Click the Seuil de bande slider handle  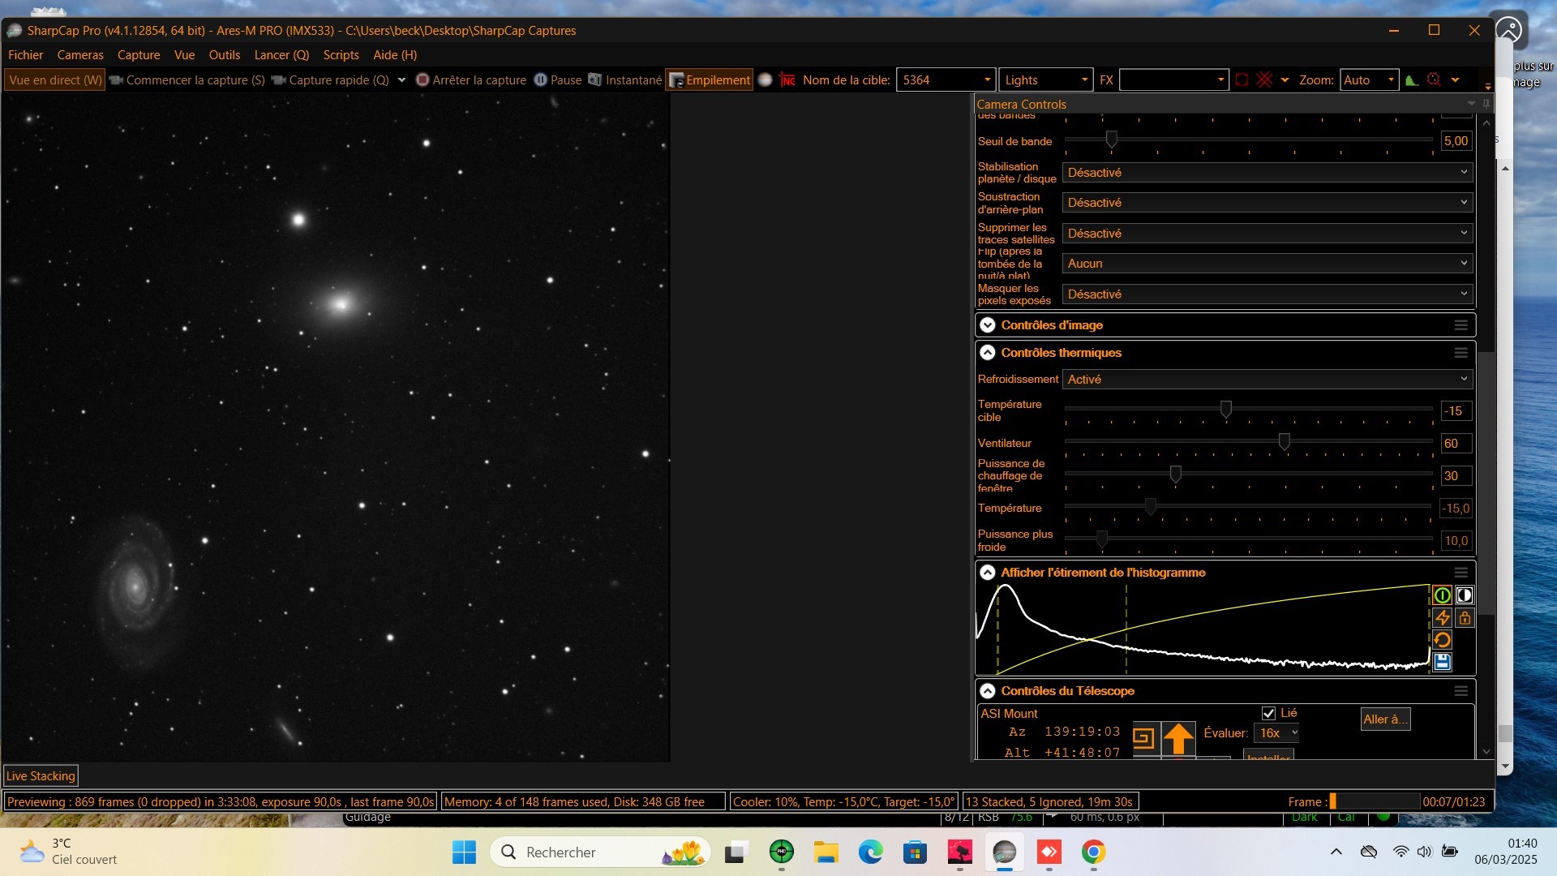pyautogui.click(x=1112, y=140)
